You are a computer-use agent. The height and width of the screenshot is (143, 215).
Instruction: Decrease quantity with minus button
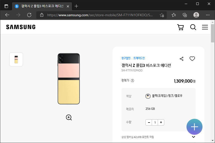(x=149, y=123)
